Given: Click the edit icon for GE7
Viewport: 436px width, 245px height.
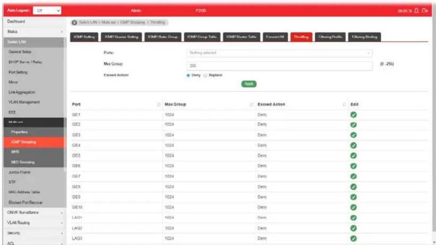Looking at the screenshot, I should [353, 176].
